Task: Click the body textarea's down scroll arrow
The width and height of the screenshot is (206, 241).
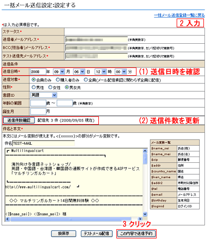Action: tap(145, 214)
